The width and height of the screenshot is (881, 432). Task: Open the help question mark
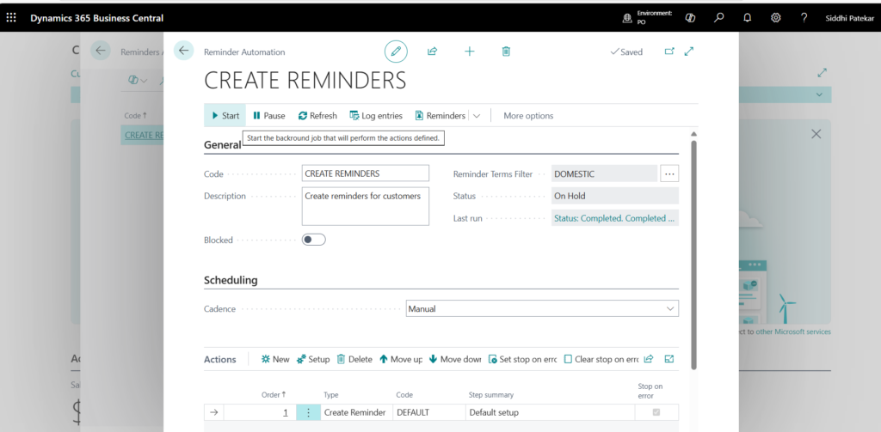pos(804,18)
